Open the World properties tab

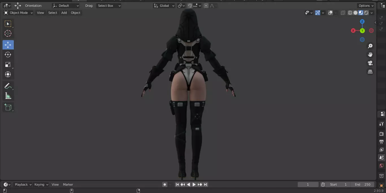tap(381, 166)
